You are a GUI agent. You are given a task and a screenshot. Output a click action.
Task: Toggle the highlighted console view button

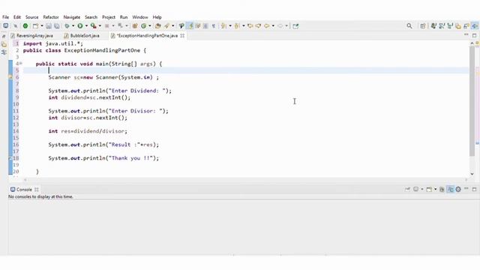coord(450,190)
